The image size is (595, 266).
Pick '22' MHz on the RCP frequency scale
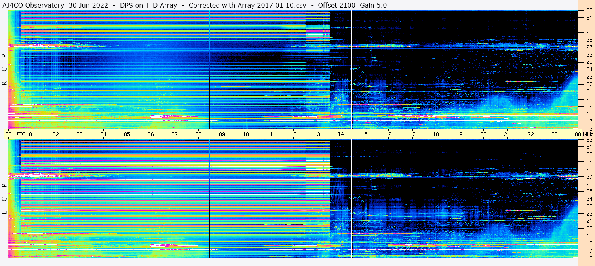589,84
